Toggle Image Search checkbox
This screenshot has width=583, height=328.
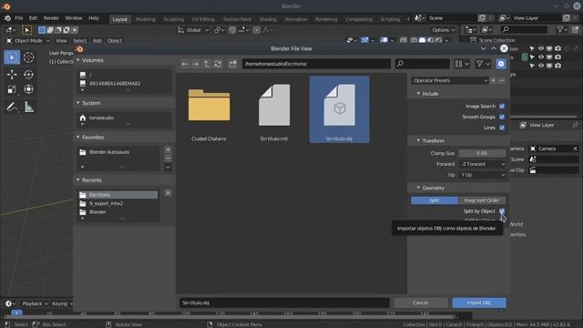(x=502, y=107)
